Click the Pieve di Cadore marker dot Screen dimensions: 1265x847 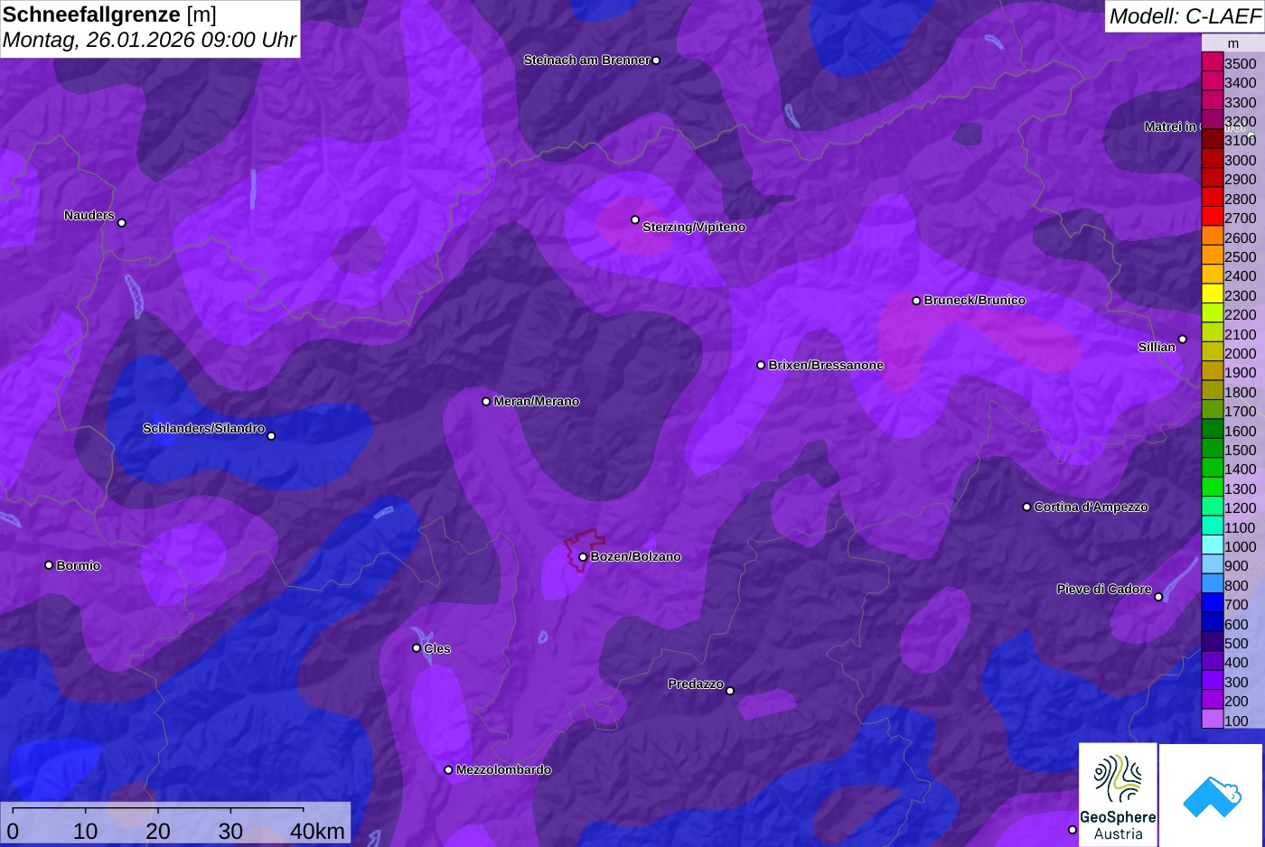(1158, 597)
